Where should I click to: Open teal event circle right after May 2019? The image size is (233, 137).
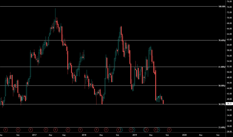point(158,130)
